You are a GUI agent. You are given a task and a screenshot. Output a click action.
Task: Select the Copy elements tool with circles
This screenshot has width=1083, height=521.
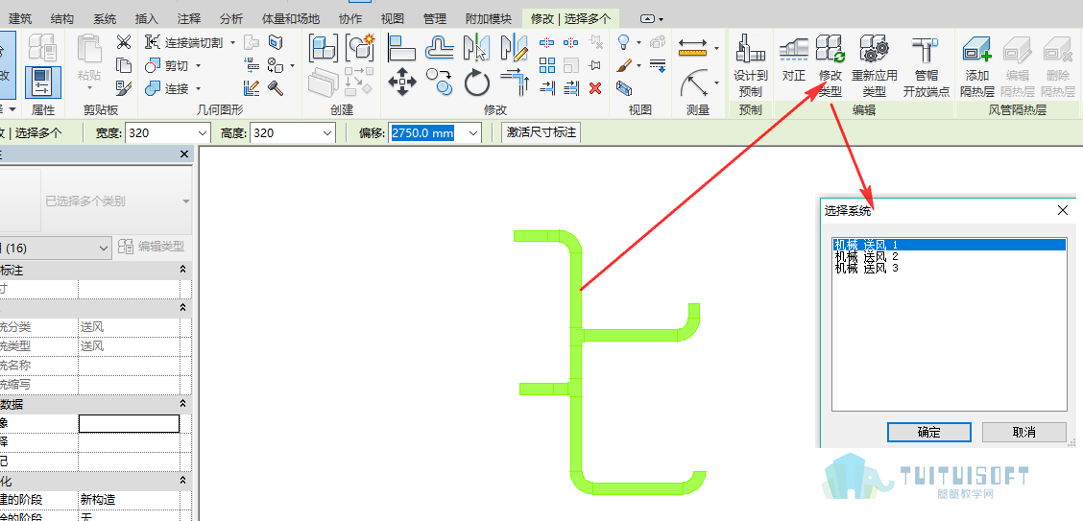click(x=439, y=83)
